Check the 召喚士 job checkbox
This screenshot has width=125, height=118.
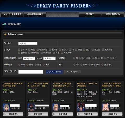point(19,53)
